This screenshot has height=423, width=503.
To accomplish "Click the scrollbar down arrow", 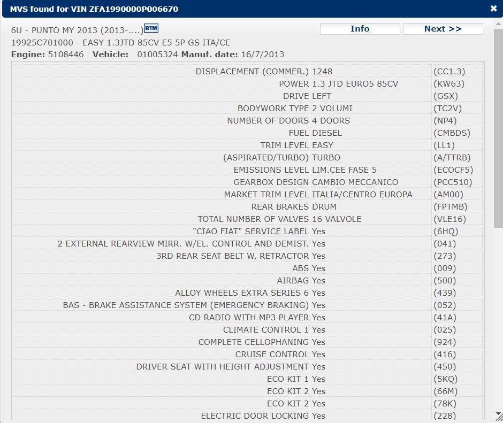I will click(498, 414).
